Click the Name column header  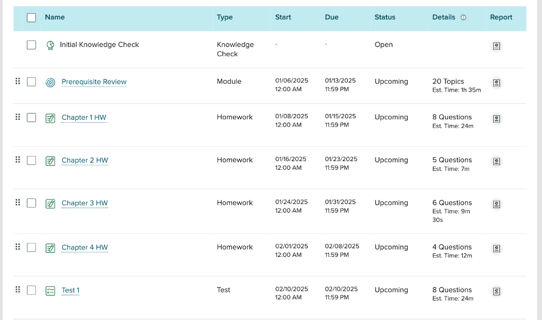[x=55, y=17]
